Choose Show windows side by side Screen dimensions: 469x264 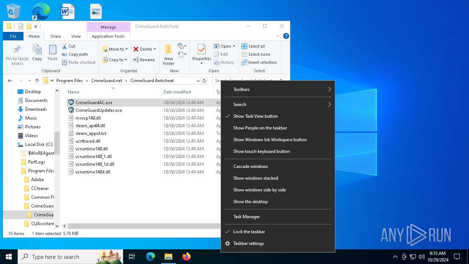pos(278,190)
